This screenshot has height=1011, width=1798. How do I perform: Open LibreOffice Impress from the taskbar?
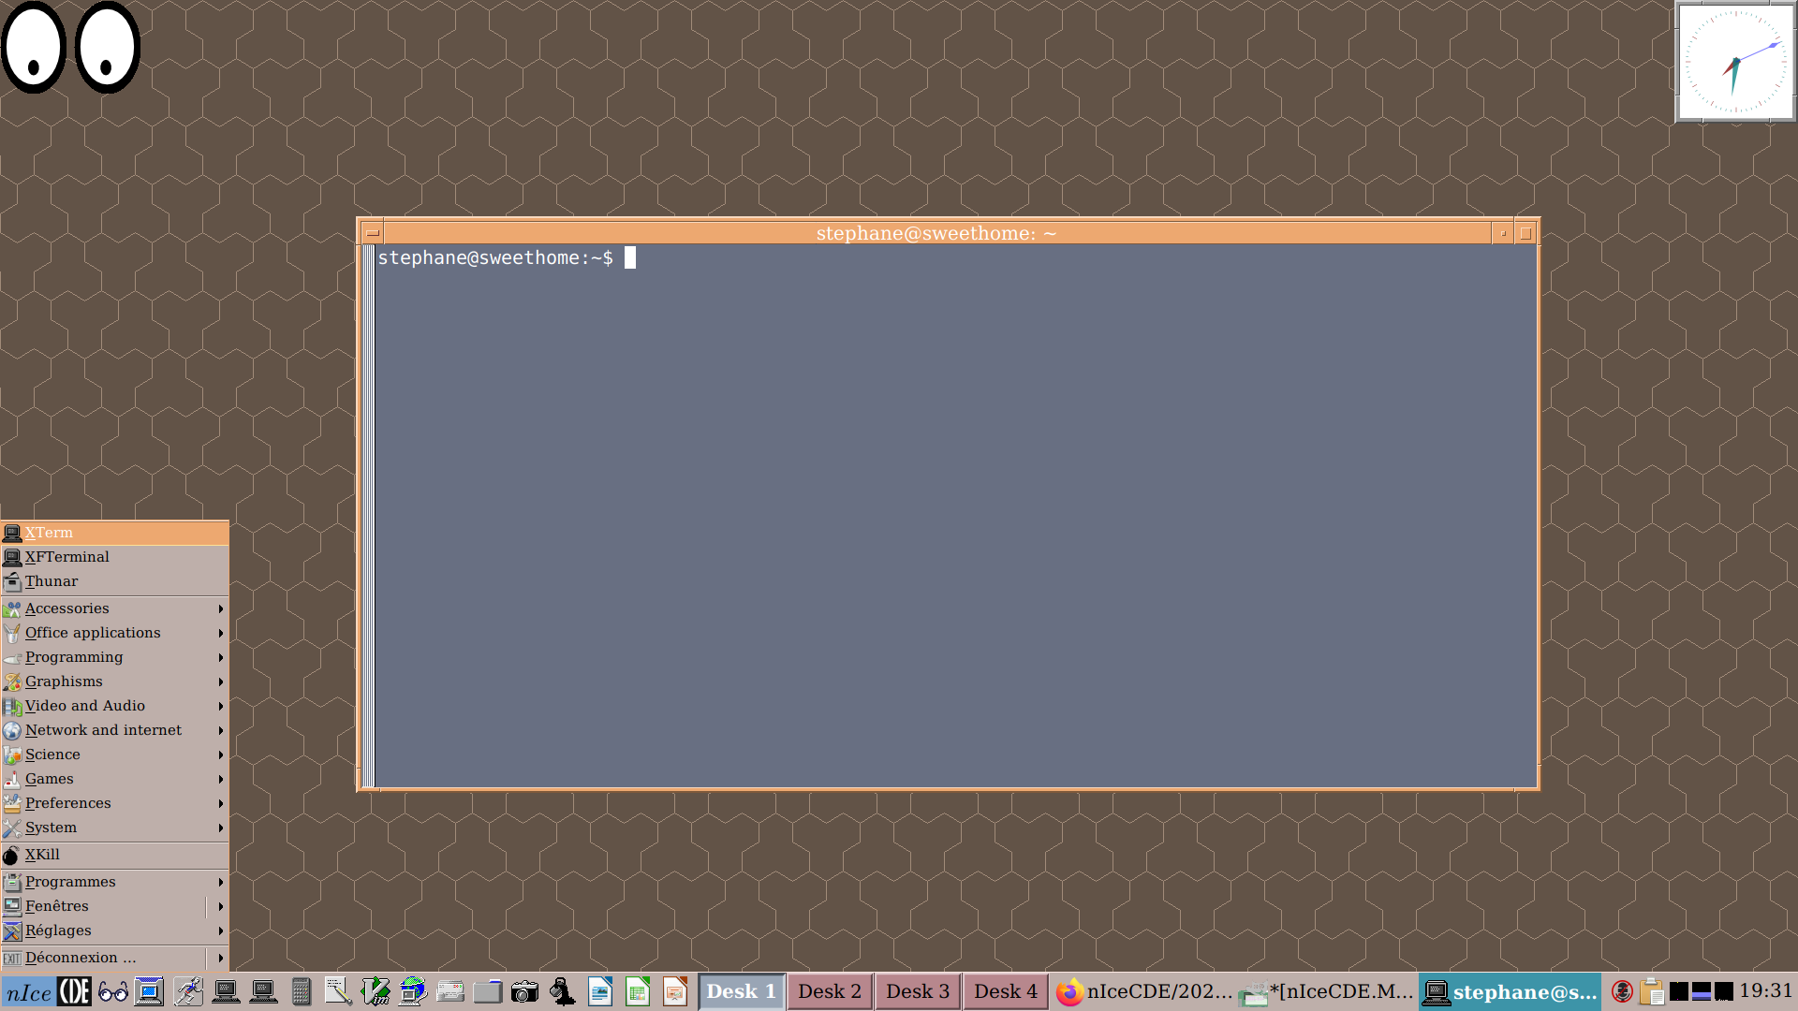coord(675,991)
